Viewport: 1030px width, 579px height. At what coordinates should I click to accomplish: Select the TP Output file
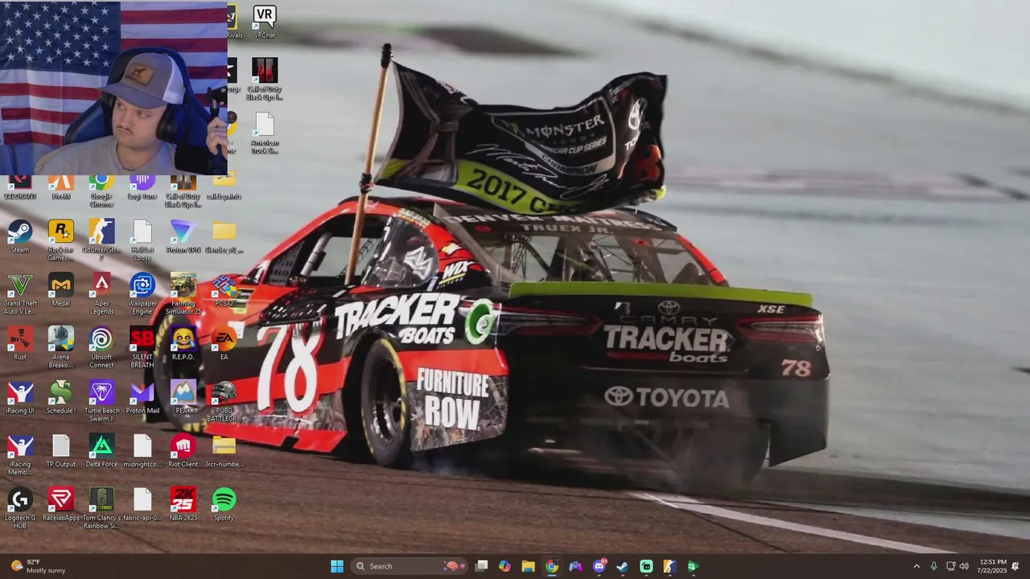(x=61, y=450)
